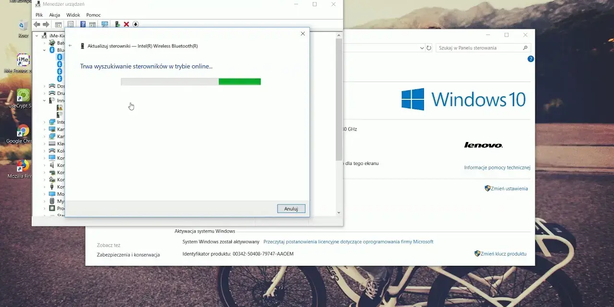Collapse the Bluetooth tree node

(45, 50)
